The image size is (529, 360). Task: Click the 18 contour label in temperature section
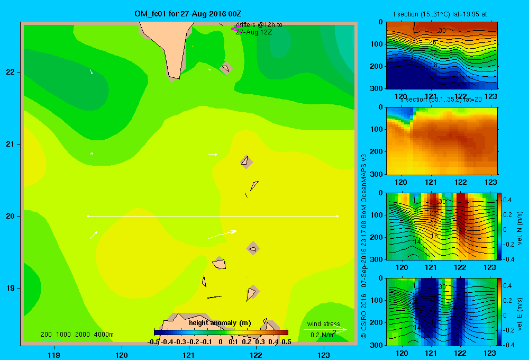pos(434,65)
